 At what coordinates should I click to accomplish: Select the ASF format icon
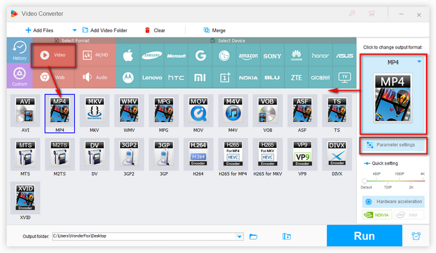click(x=302, y=111)
